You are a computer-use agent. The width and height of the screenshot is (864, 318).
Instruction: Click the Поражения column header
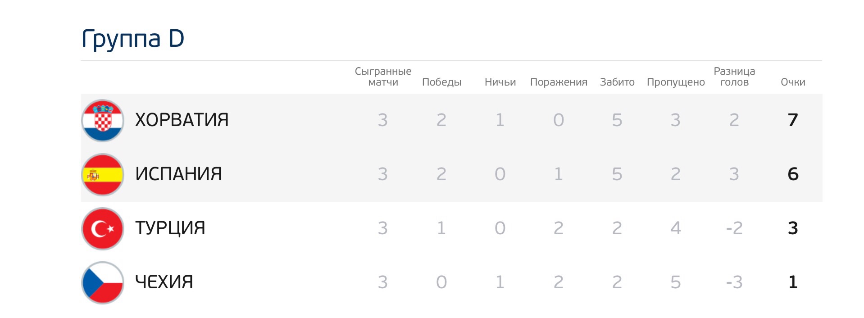(559, 82)
